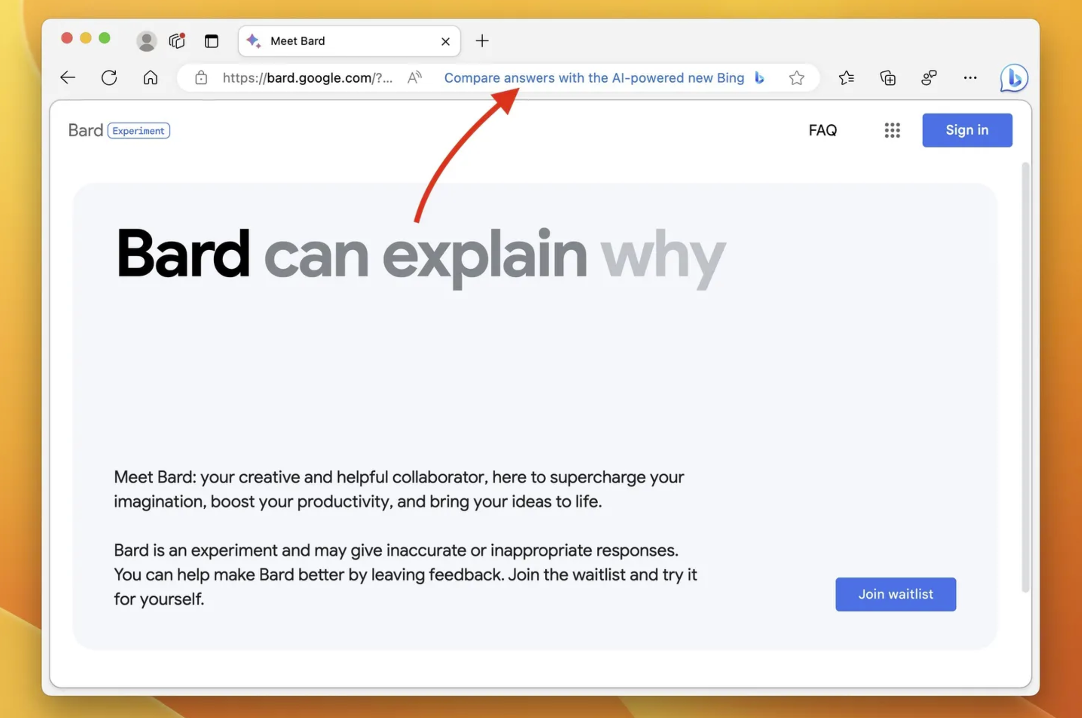1082x718 pixels.
Task: Open the FAQ link
Action: tap(823, 130)
